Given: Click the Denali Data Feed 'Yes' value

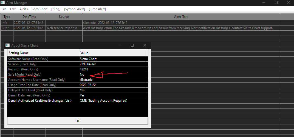Looking at the screenshot, I should click(x=112, y=95).
